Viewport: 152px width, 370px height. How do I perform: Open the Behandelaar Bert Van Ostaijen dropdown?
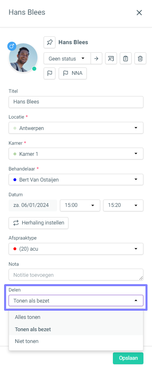pyautogui.click(x=76, y=179)
